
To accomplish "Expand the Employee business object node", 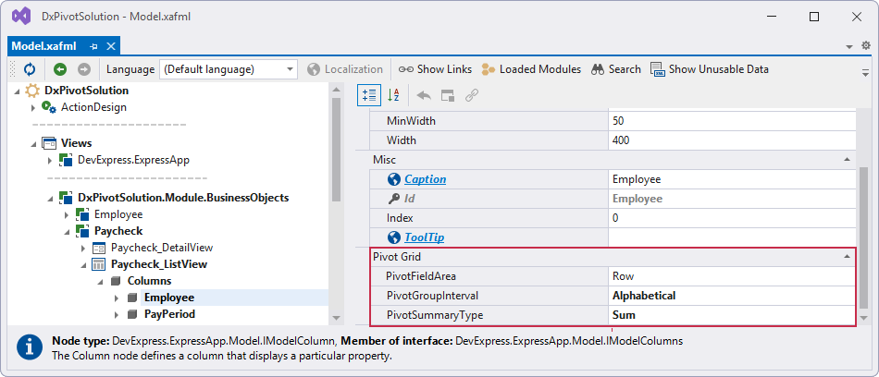I will (x=67, y=214).
